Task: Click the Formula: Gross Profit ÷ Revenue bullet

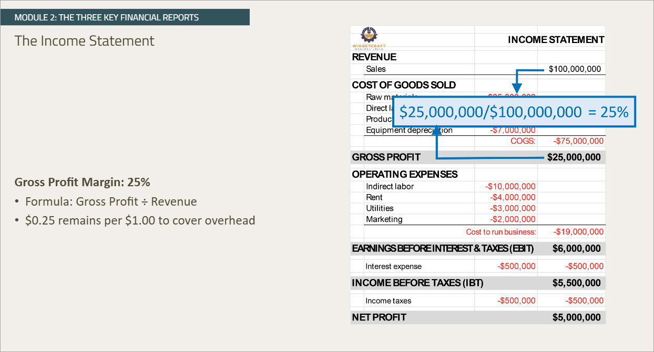Action: pyautogui.click(x=111, y=201)
